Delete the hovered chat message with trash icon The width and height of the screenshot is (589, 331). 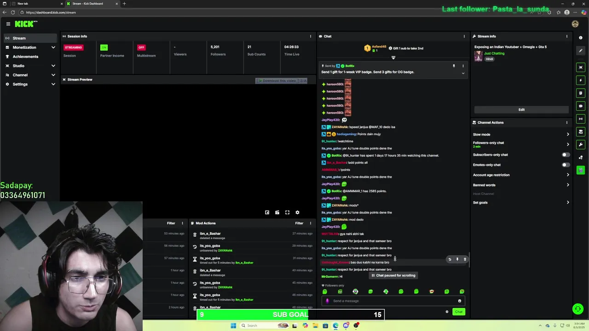[x=465, y=259]
